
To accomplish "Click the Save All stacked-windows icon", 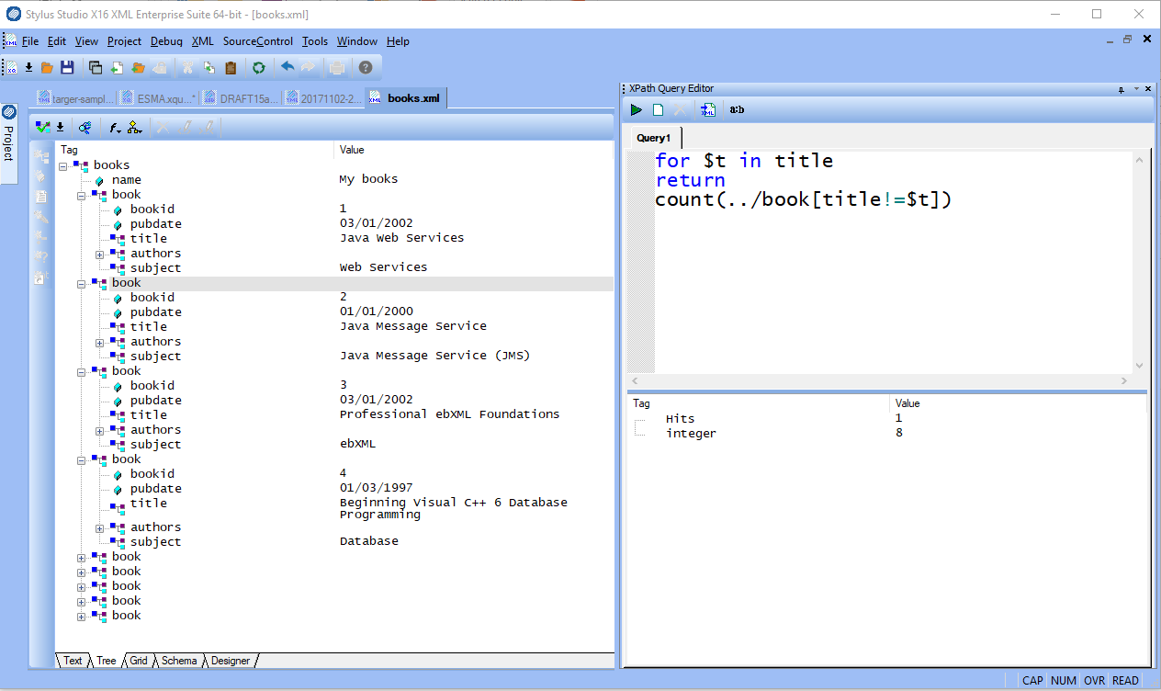I will pos(96,68).
